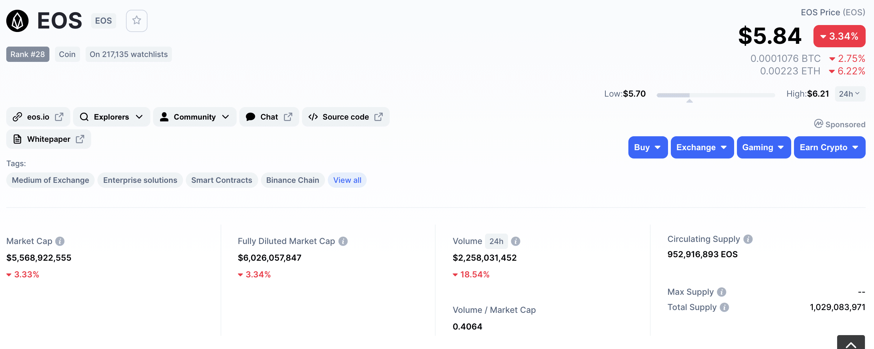Change the 24h price range period
This screenshot has width=874, height=349.
click(850, 94)
